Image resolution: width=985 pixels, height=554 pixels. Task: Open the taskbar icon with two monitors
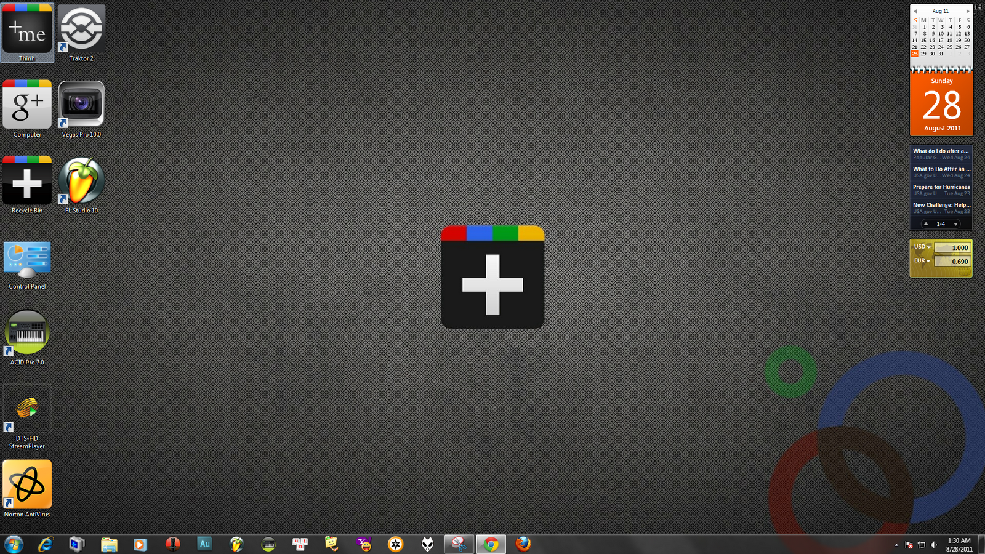pyautogui.click(x=77, y=544)
